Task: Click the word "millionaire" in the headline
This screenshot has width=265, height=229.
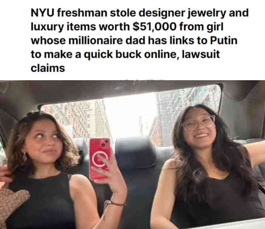Action: click(x=95, y=41)
